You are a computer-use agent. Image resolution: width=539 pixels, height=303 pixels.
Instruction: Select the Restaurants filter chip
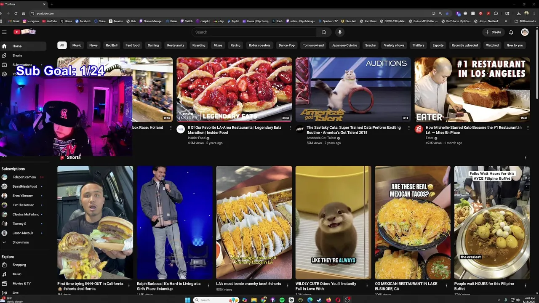click(176, 45)
